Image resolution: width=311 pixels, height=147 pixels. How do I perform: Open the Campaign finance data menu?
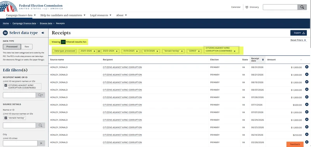tap(21, 15)
